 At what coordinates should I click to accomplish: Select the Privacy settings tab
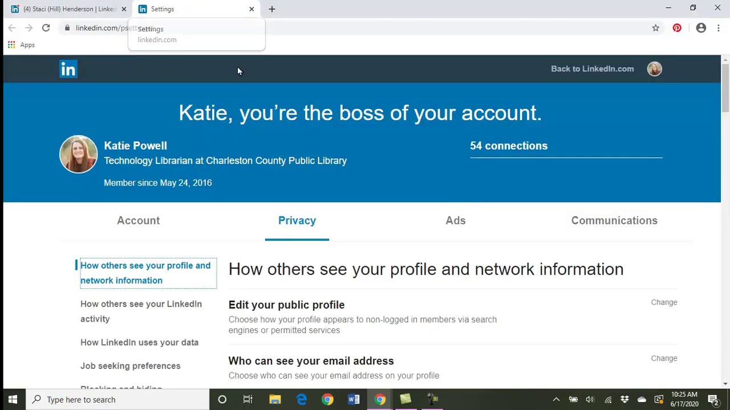coord(297,220)
